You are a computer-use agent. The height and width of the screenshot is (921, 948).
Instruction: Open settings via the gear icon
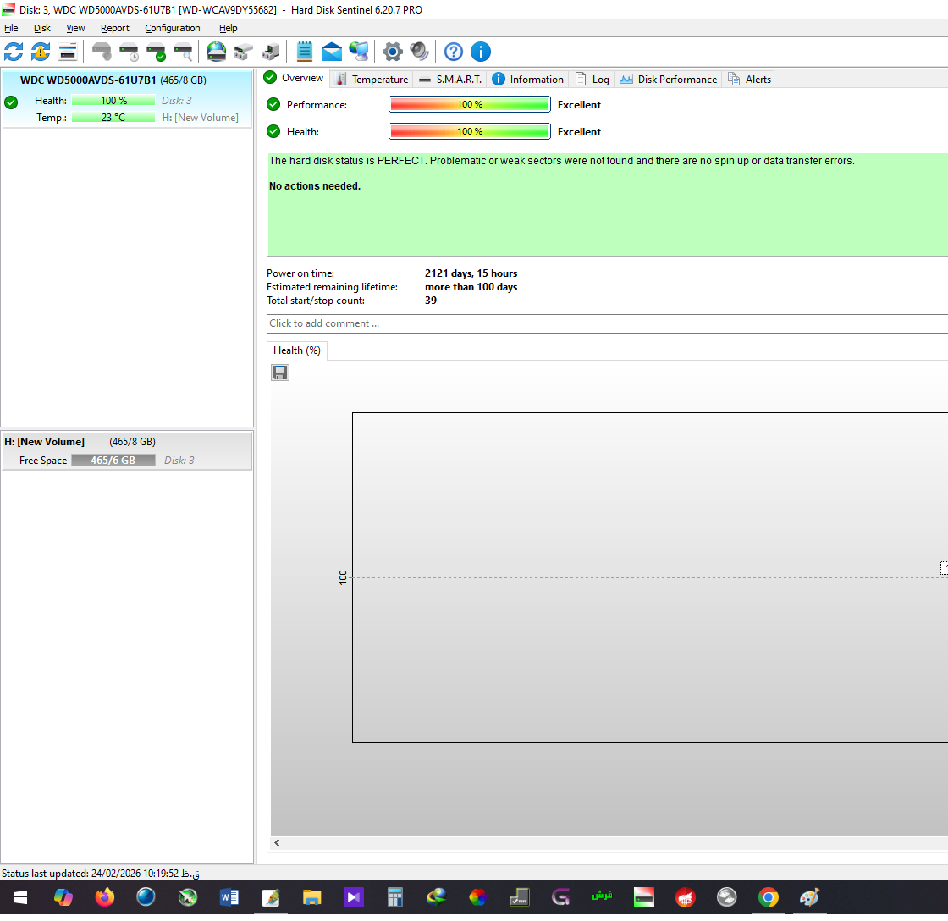click(392, 52)
